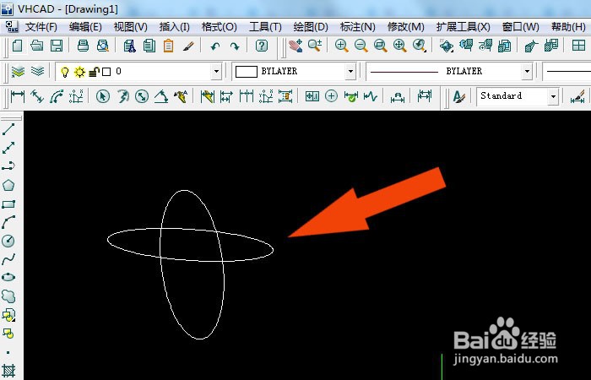The image size is (591, 380).
Task: Select the Ellipse drawing tool
Action: pos(8,277)
